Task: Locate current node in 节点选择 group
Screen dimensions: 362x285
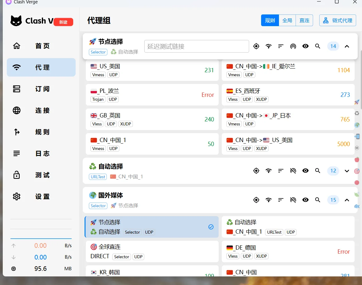Action: point(256,46)
